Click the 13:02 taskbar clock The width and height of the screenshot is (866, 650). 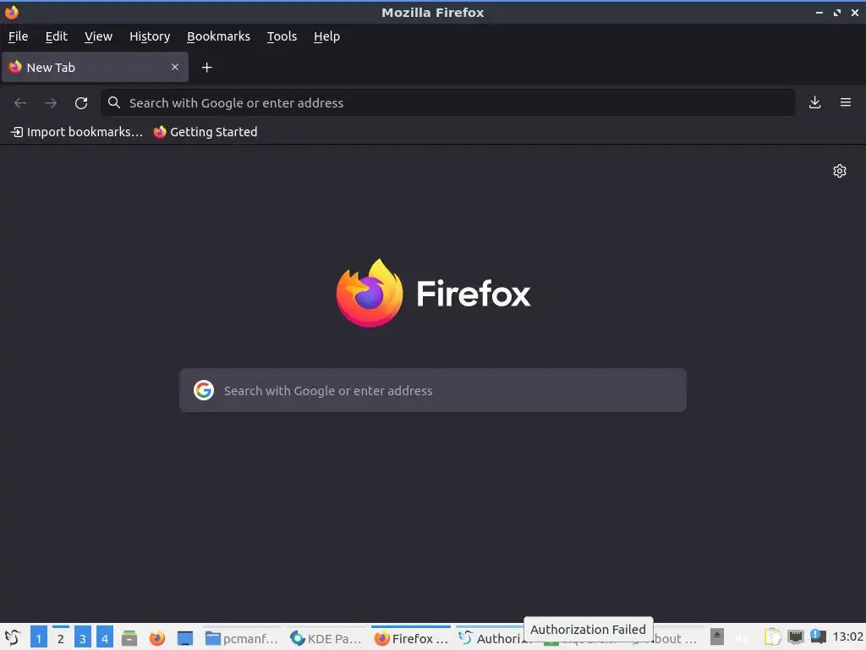click(x=847, y=636)
